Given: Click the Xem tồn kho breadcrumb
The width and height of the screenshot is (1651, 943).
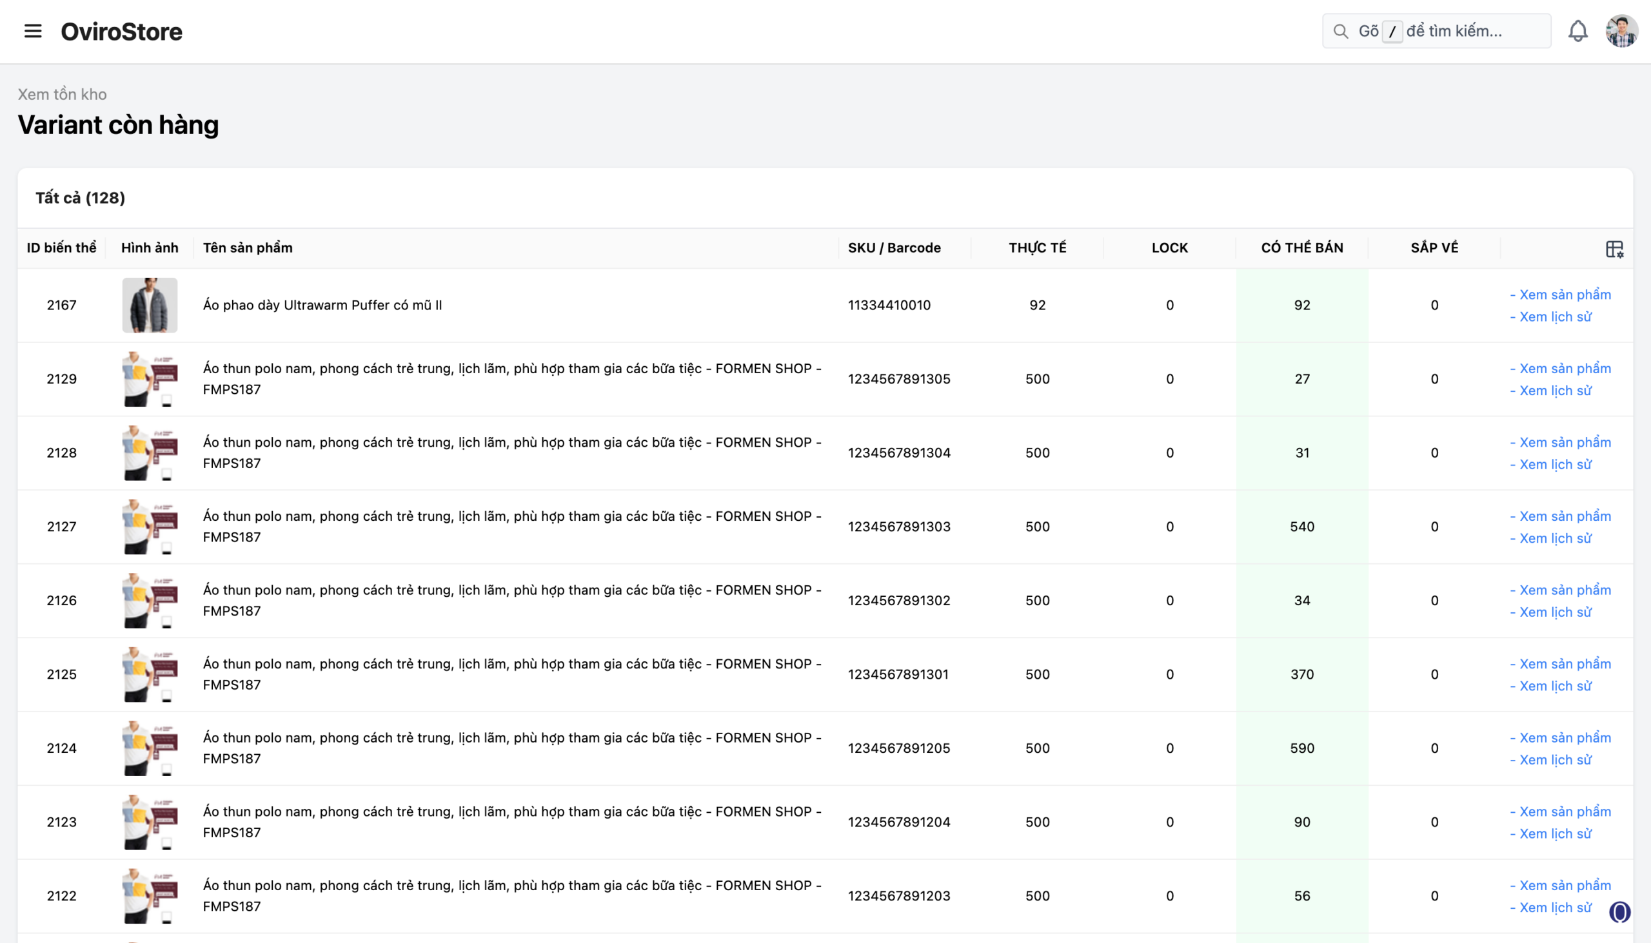Looking at the screenshot, I should pyautogui.click(x=62, y=95).
